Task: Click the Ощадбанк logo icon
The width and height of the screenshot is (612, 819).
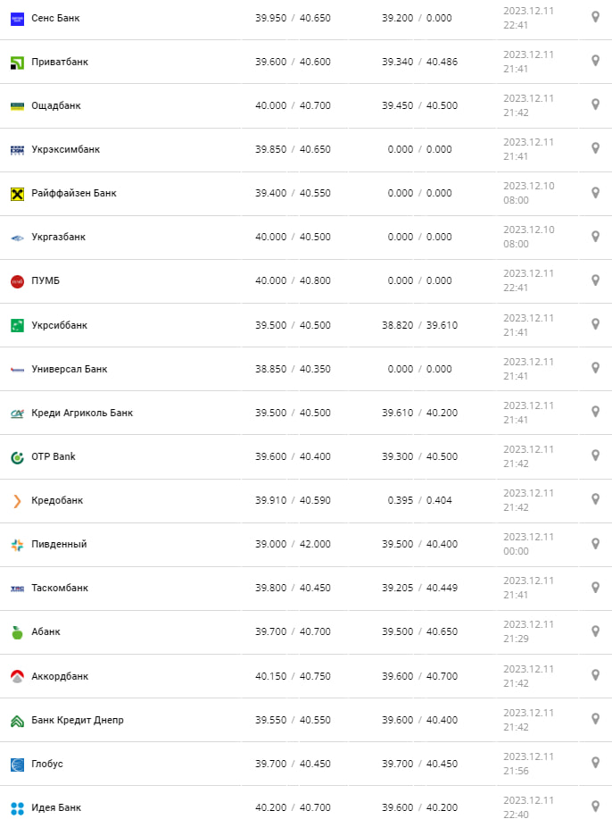Action: tap(17, 105)
